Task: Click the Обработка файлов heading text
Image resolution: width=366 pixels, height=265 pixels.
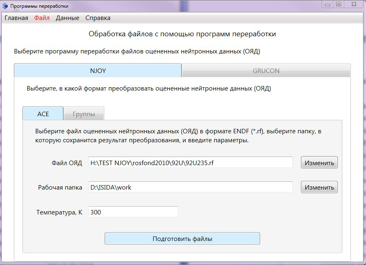Action: [x=182, y=34]
